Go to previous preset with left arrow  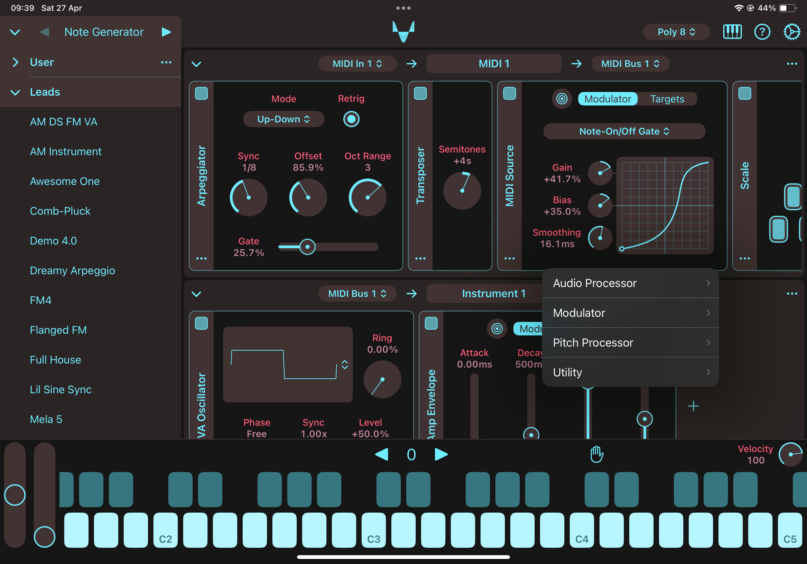pyautogui.click(x=45, y=32)
